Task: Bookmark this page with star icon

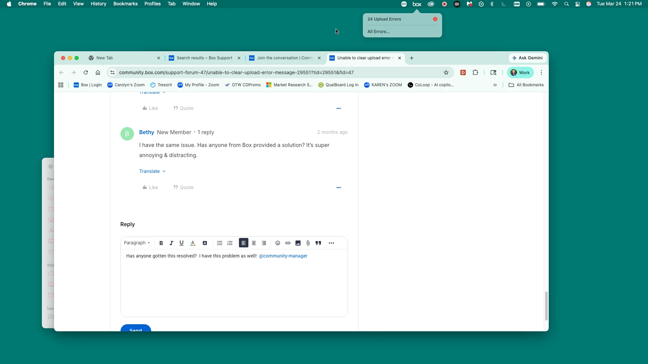Action: [x=446, y=72]
